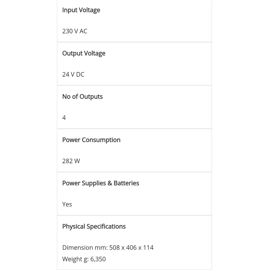Click the word Consumption in heading

tap(101, 140)
